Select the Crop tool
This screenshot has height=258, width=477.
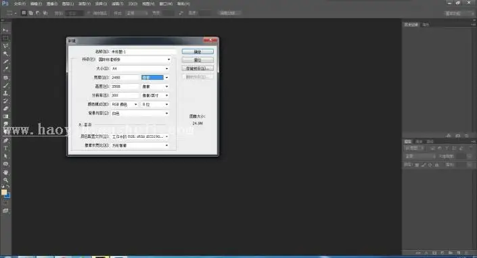5,62
